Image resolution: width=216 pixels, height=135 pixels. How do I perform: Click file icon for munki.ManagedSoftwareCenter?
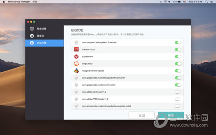(76, 78)
